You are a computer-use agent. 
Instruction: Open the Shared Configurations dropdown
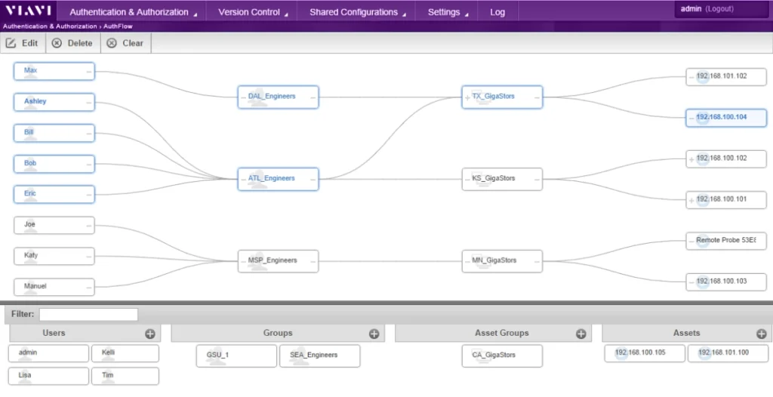pos(357,12)
